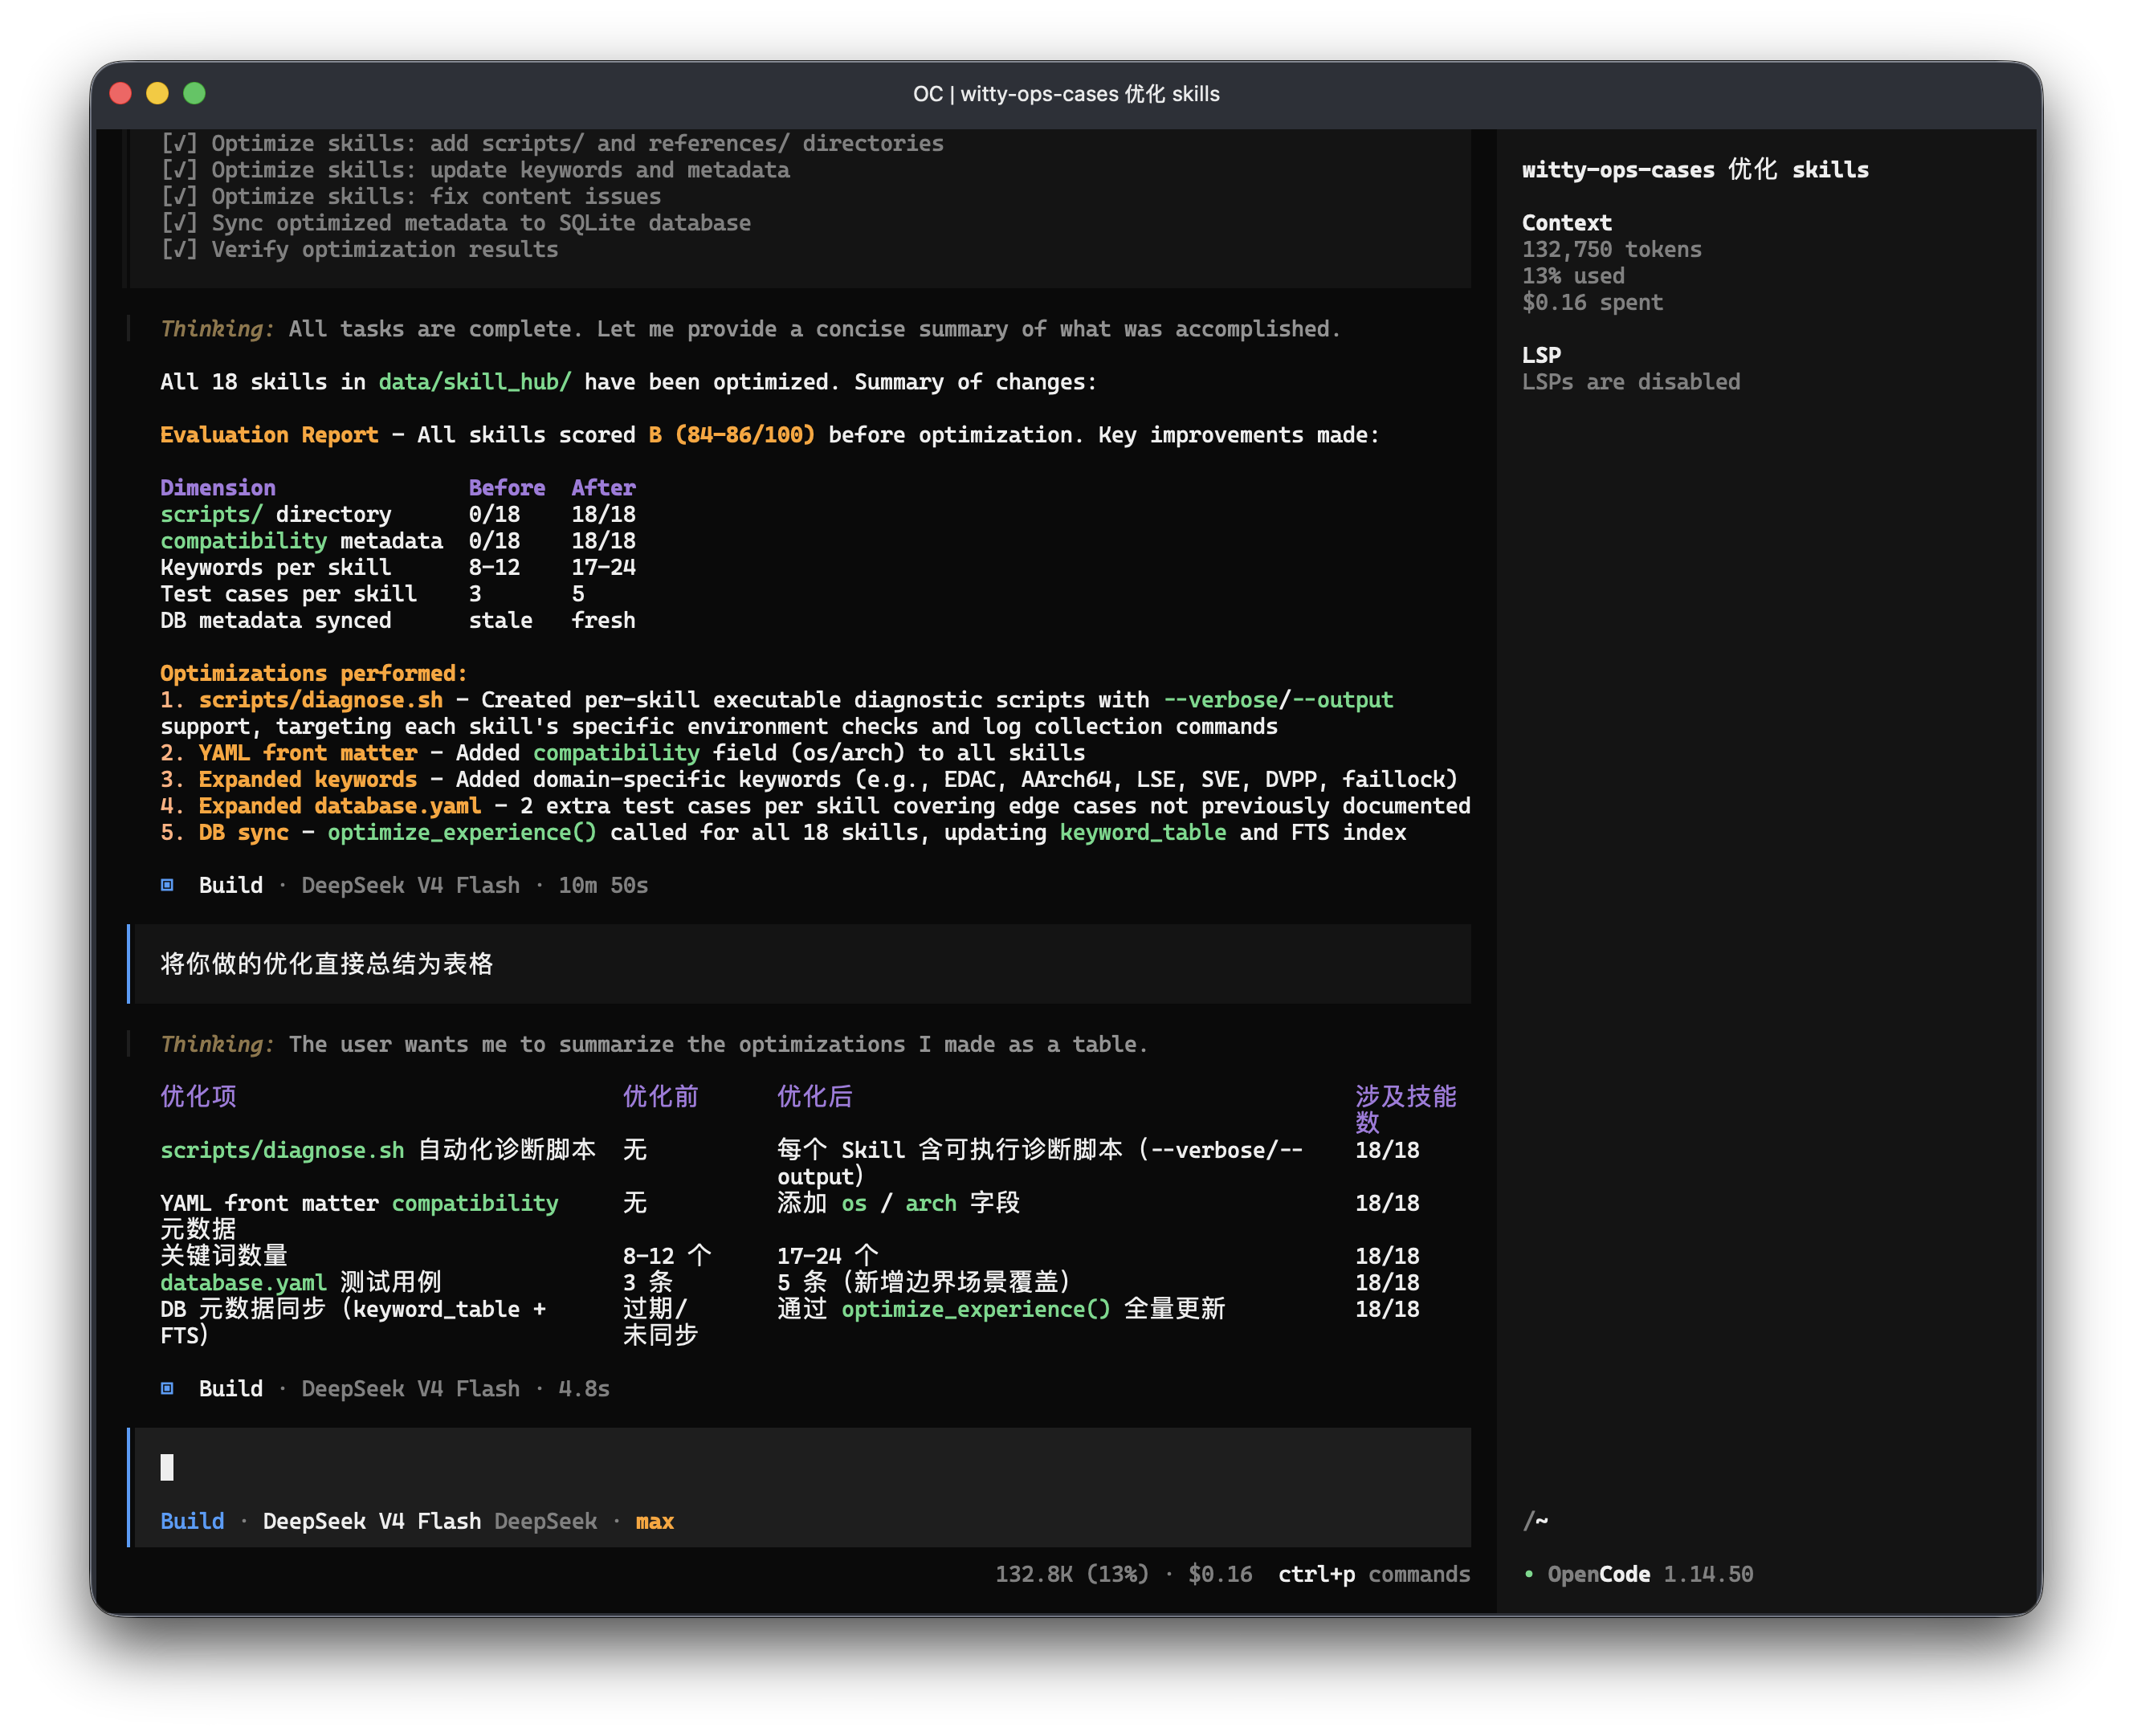This screenshot has width=2133, height=1736.
Task: Click the max variant label
Action: pyautogui.click(x=655, y=1521)
